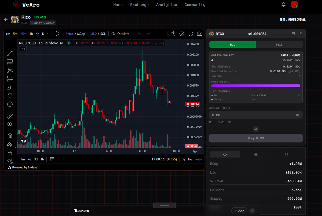Select the ruler measure tool
Screen dimensions: 322x216
(10, 116)
